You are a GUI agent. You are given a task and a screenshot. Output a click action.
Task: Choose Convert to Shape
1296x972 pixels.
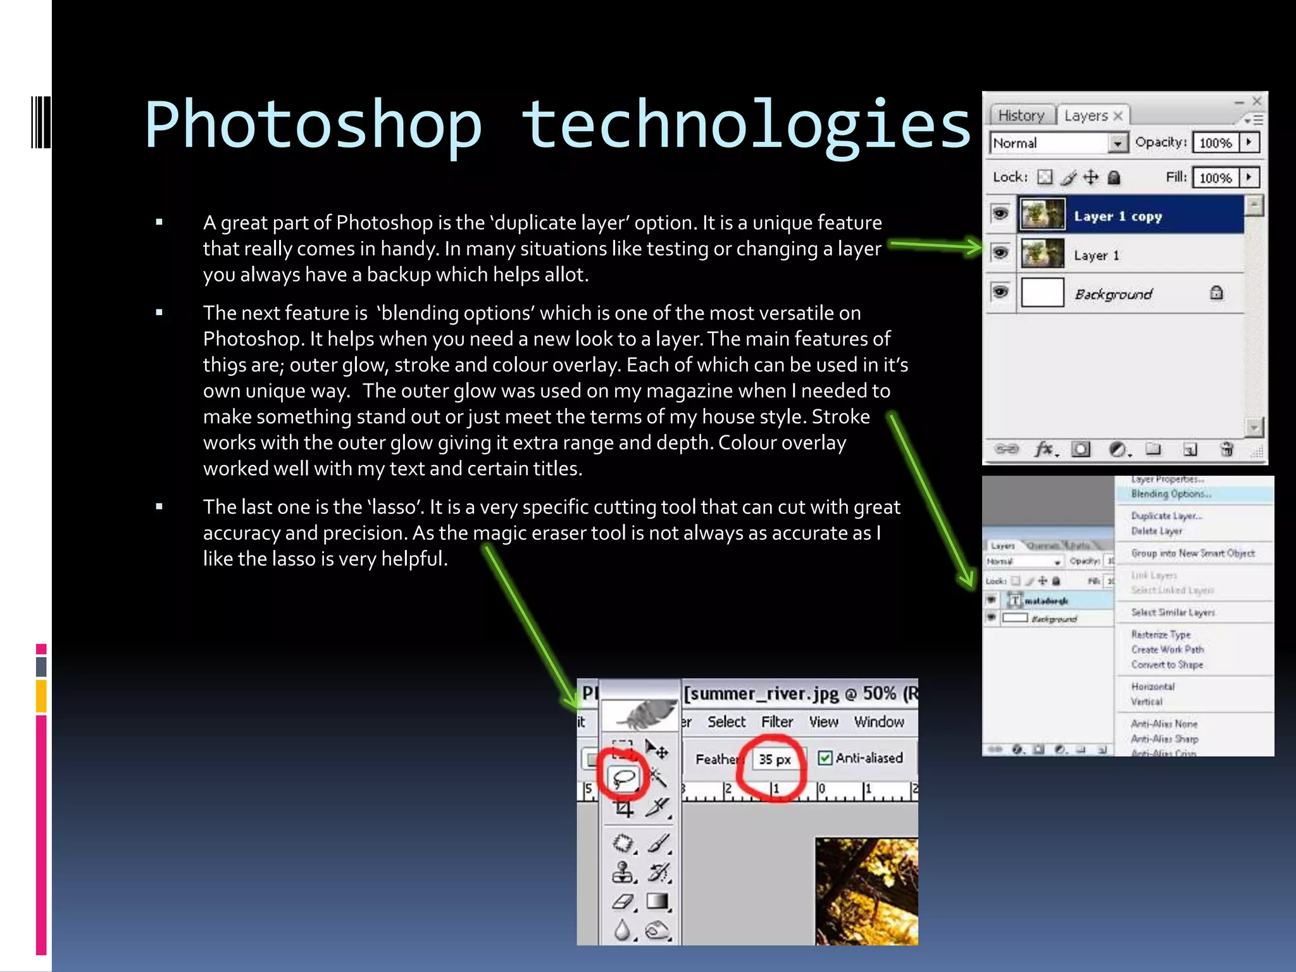click(x=1167, y=664)
